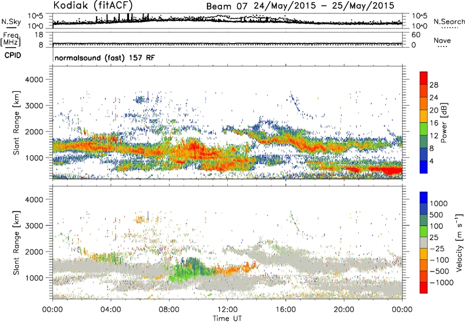Click the 'Nave' legend label
Image resolution: width=465 pixels, height=322 pixels.
click(x=442, y=41)
